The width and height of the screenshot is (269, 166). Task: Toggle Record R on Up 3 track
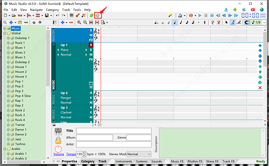coord(91,108)
